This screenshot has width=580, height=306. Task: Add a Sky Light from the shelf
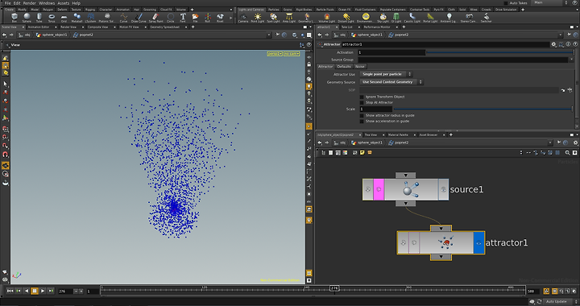[x=383, y=18]
